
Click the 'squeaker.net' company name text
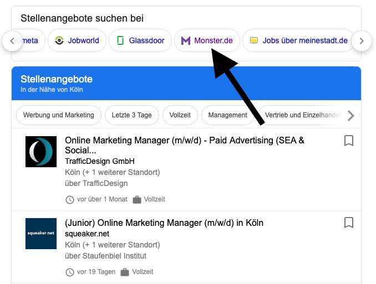point(87,234)
